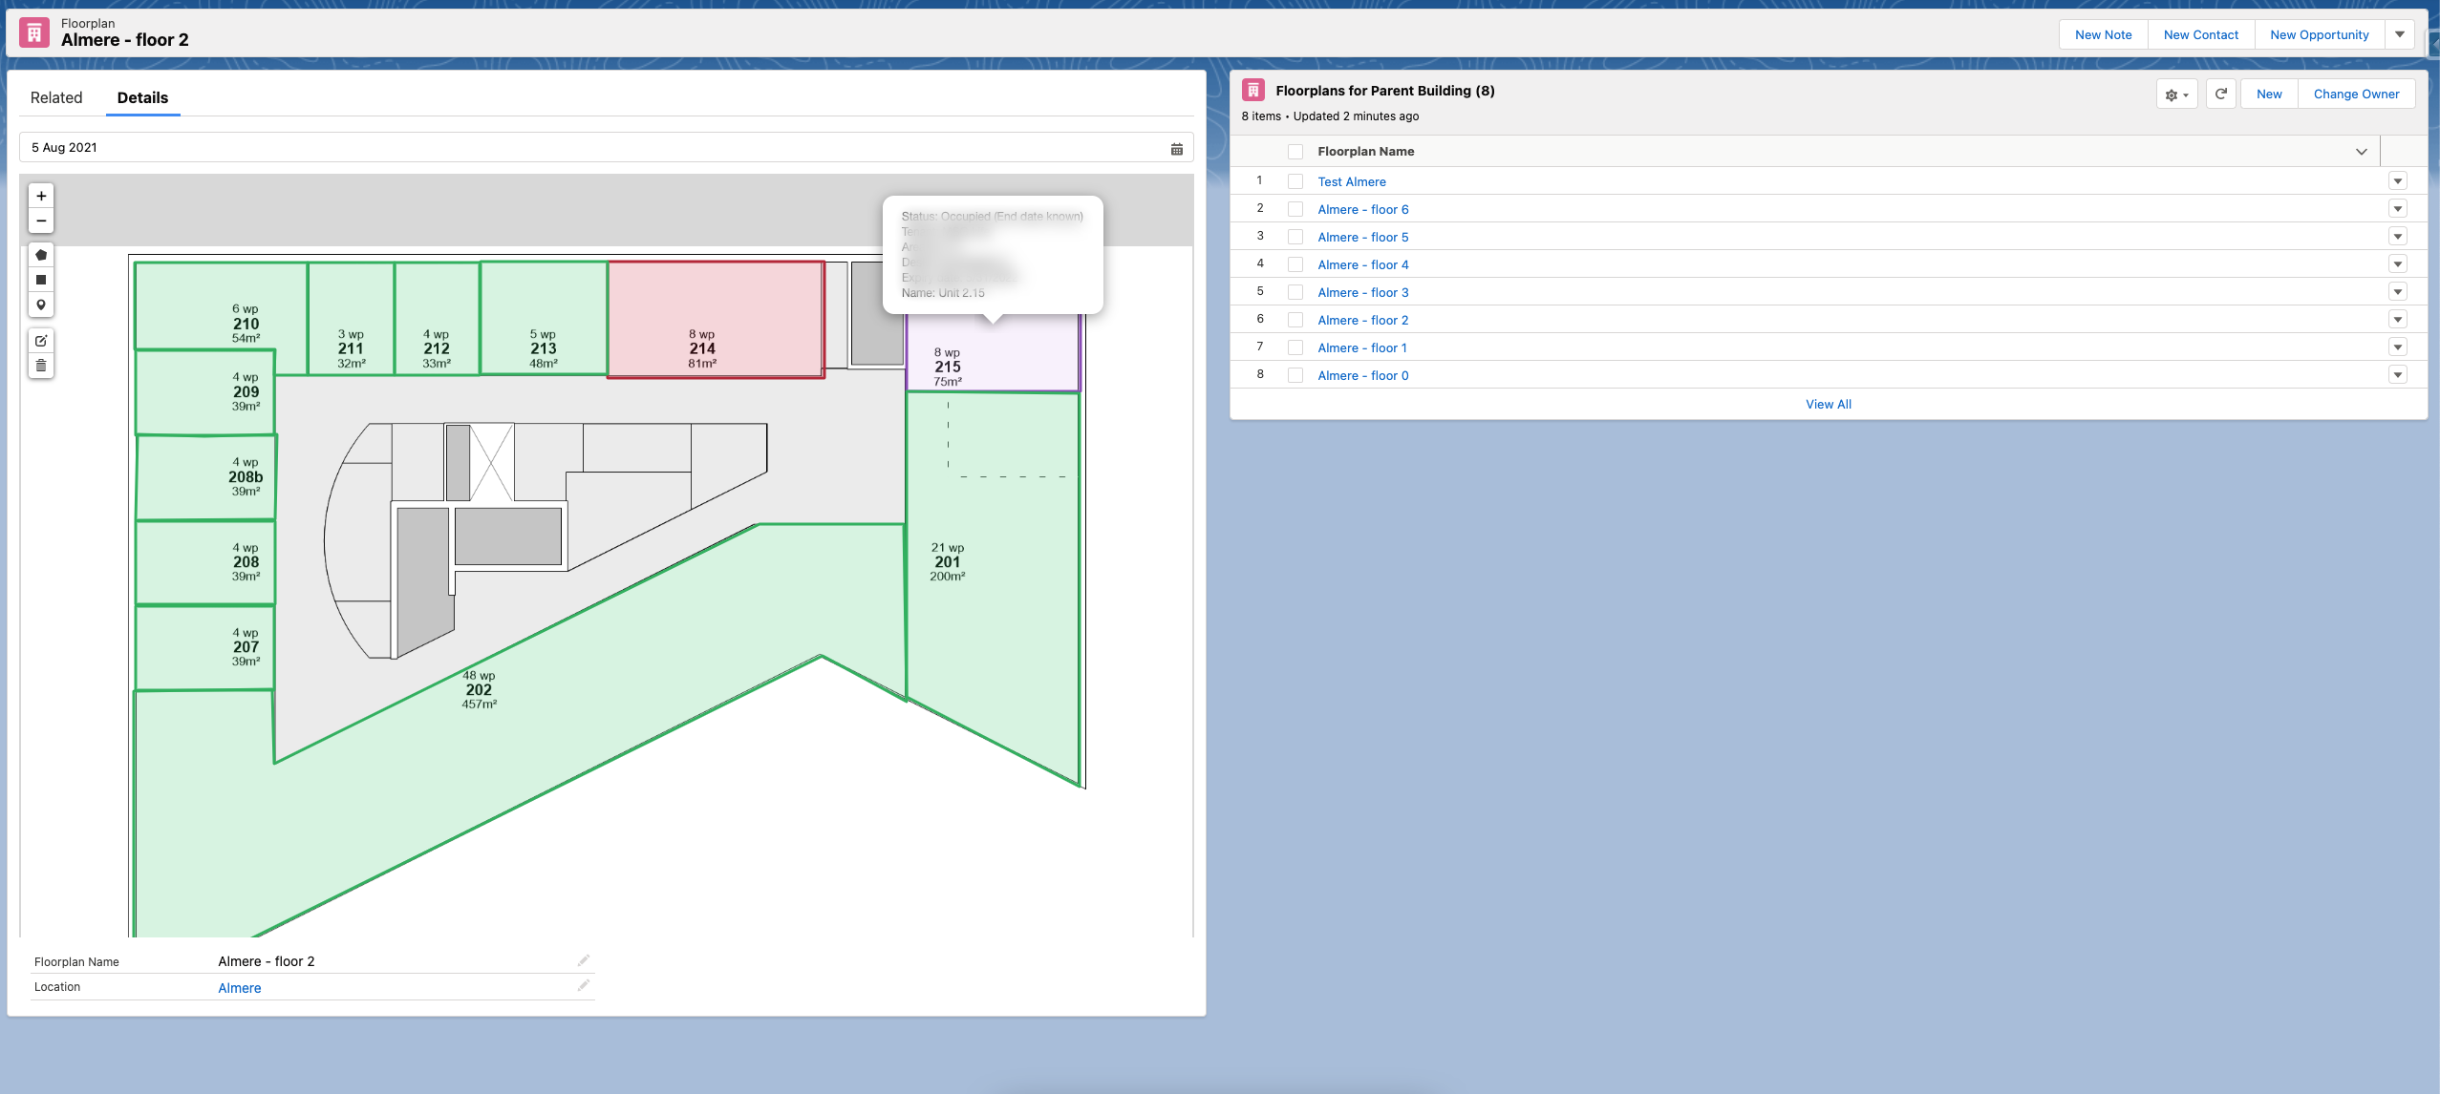The height and width of the screenshot is (1094, 2440).
Task: Select the draw rectangle tool
Action: (41, 280)
